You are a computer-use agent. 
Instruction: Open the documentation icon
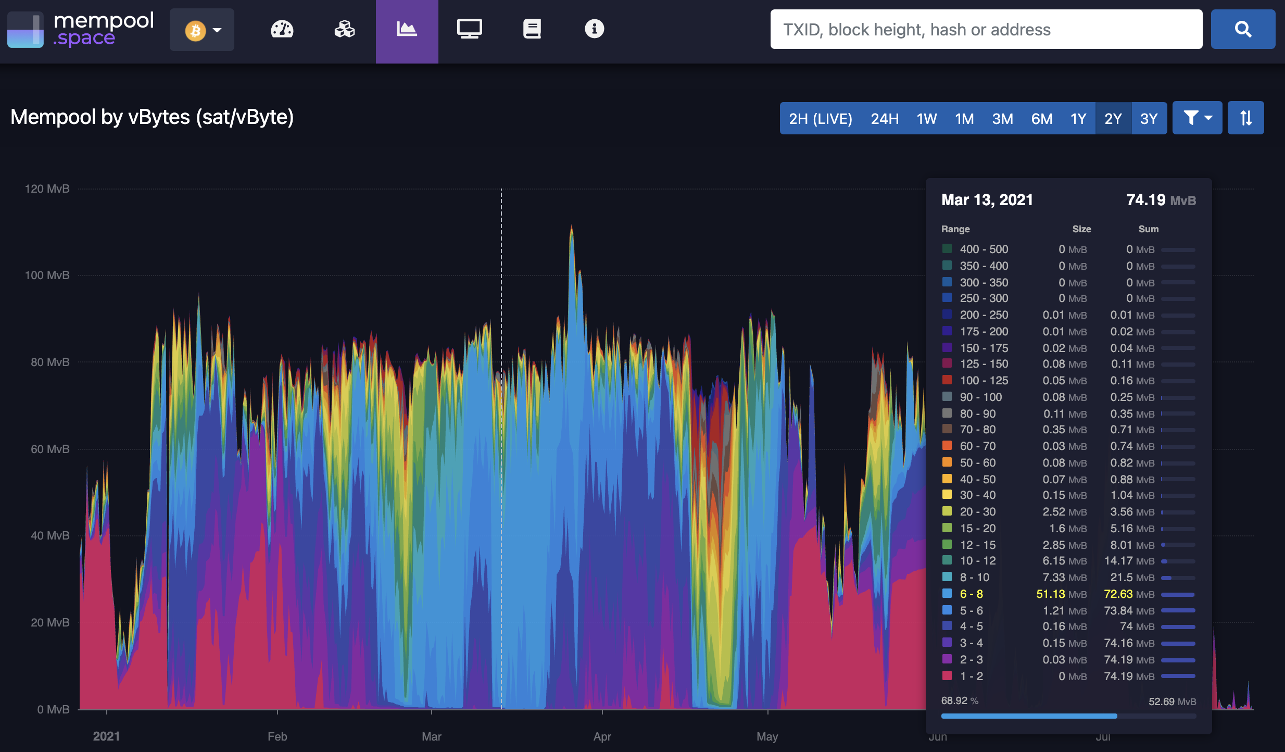click(x=533, y=30)
